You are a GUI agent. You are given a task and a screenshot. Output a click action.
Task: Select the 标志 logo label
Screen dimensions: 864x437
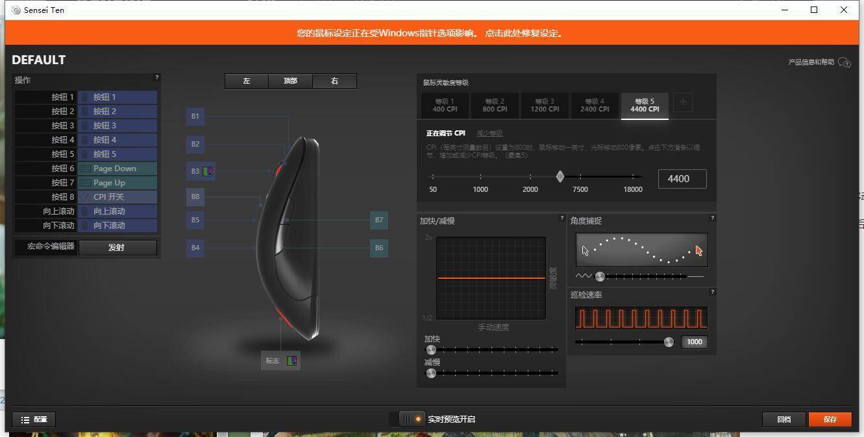click(273, 360)
